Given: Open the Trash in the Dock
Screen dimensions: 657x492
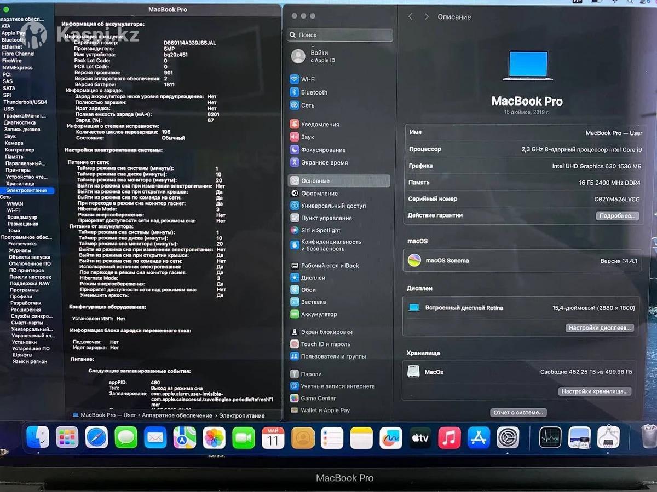Looking at the screenshot, I should tap(649, 436).
